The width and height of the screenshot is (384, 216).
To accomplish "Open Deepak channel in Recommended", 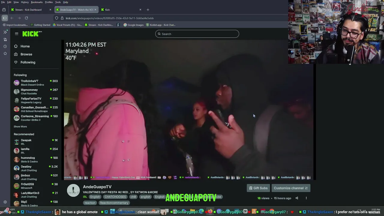I will [x=36, y=142].
